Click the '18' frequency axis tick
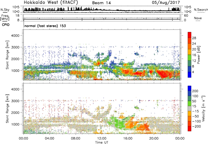Screen dimensions: 208x144 pyautogui.click(x=17, y=16)
